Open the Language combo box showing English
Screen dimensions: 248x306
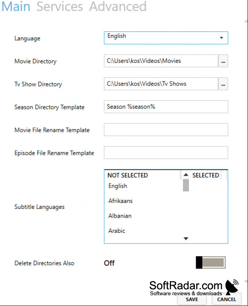tap(166, 38)
